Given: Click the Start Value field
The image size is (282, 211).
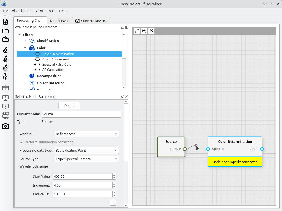Looking at the screenshot, I should [x=83, y=176].
